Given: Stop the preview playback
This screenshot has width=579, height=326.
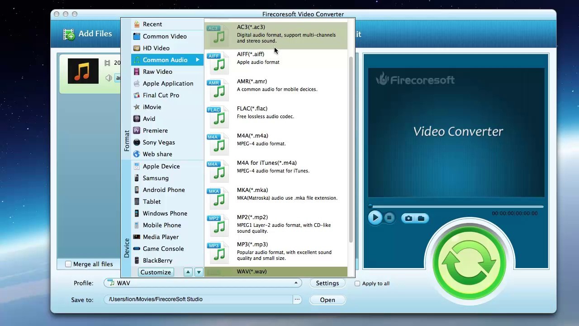Looking at the screenshot, I should tap(389, 218).
